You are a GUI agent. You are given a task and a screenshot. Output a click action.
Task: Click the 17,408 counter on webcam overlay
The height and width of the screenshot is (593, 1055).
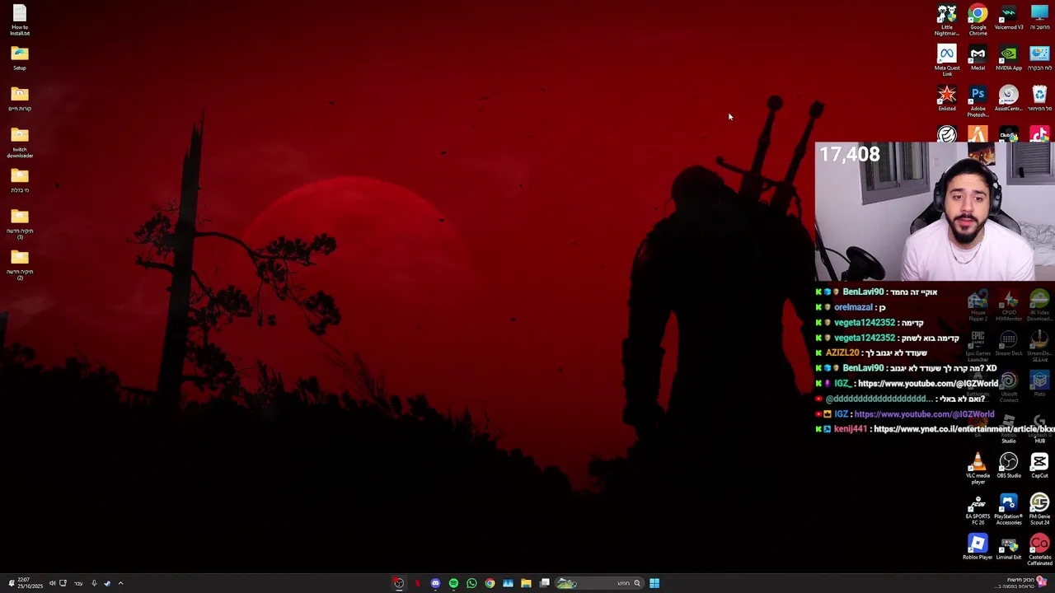[x=850, y=155]
